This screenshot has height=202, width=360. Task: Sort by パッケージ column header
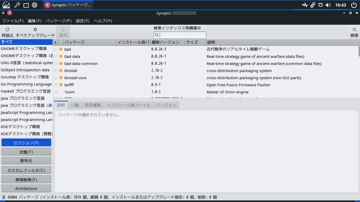(90, 42)
